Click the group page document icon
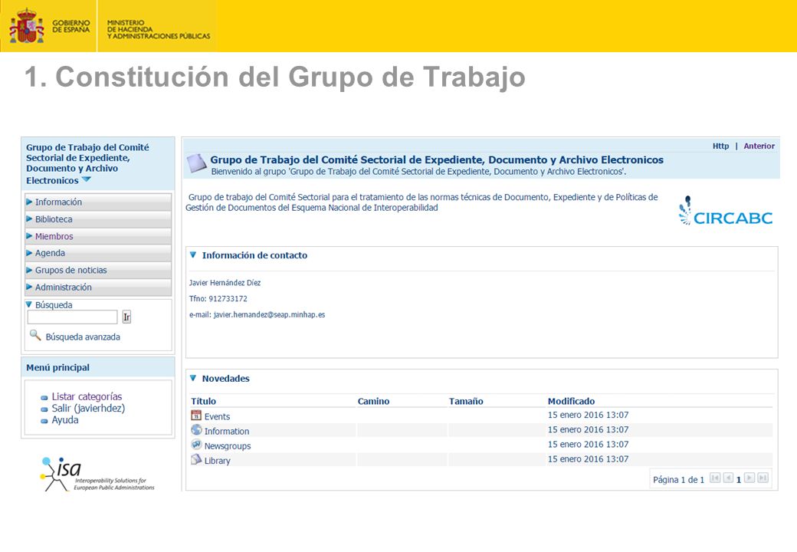Image resolution: width=797 pixels, height=552 pixels. pos(196,163)
